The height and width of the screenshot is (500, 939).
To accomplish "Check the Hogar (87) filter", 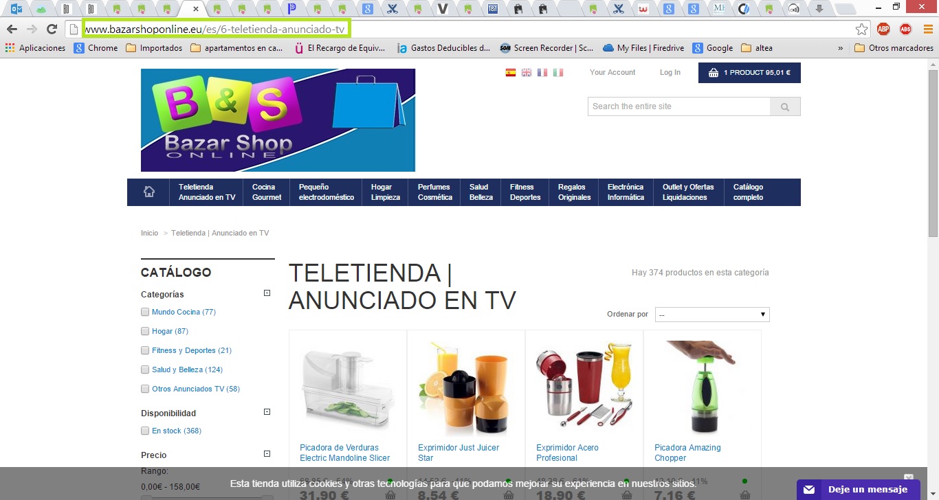I will pos(145,331).
